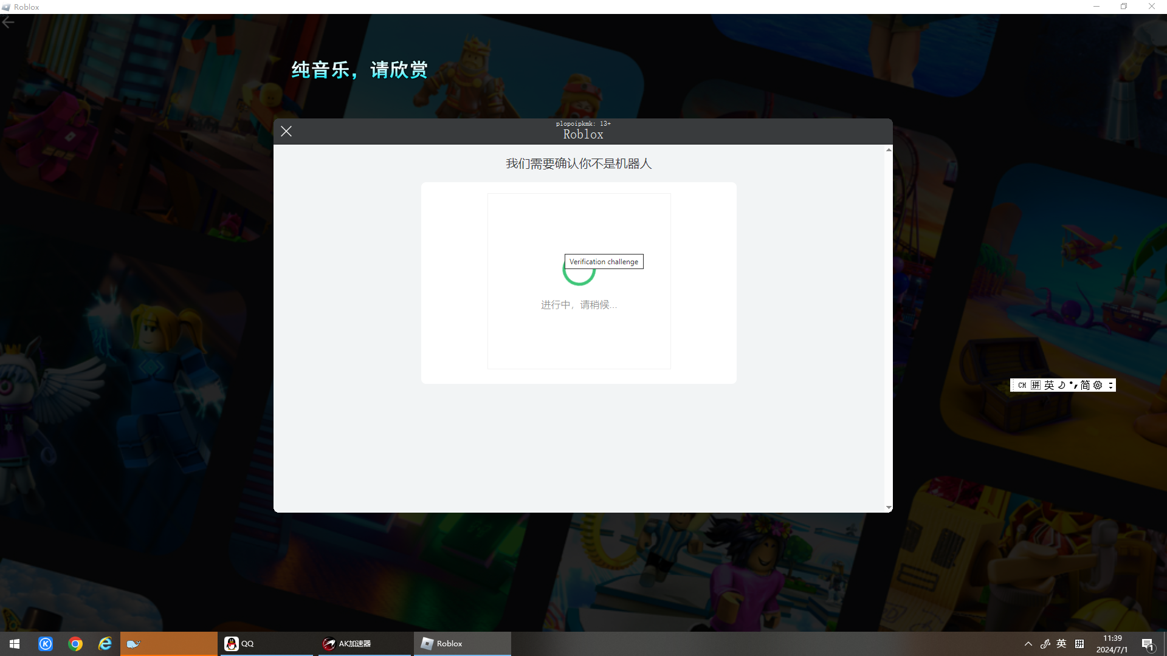Click the pen input tray icon

point(1045,644)
